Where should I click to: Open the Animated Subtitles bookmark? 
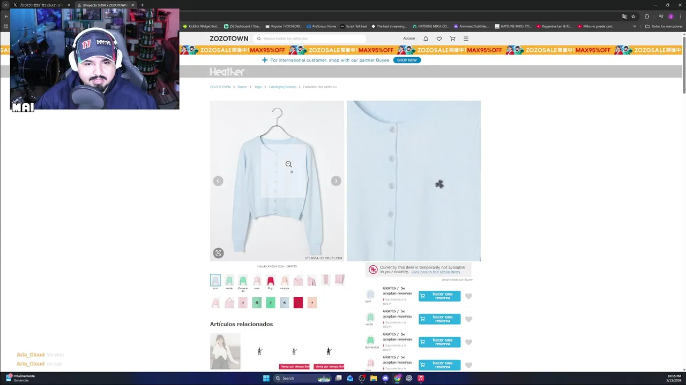click(472, 26)
